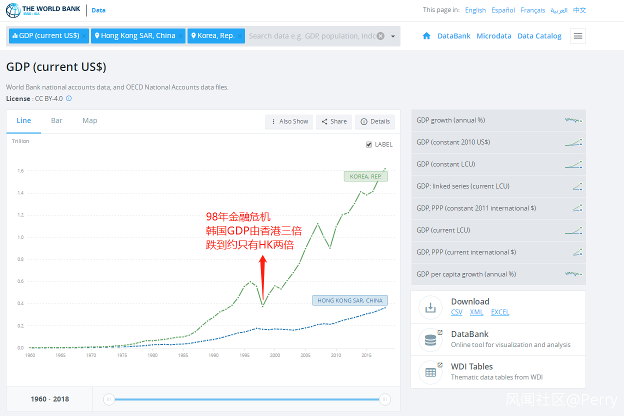Switch page language to Español
Viewport: 624px width, 416px height.
503,10
